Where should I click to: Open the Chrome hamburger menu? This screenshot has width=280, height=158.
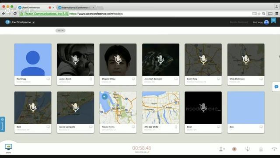pos(277,14)
